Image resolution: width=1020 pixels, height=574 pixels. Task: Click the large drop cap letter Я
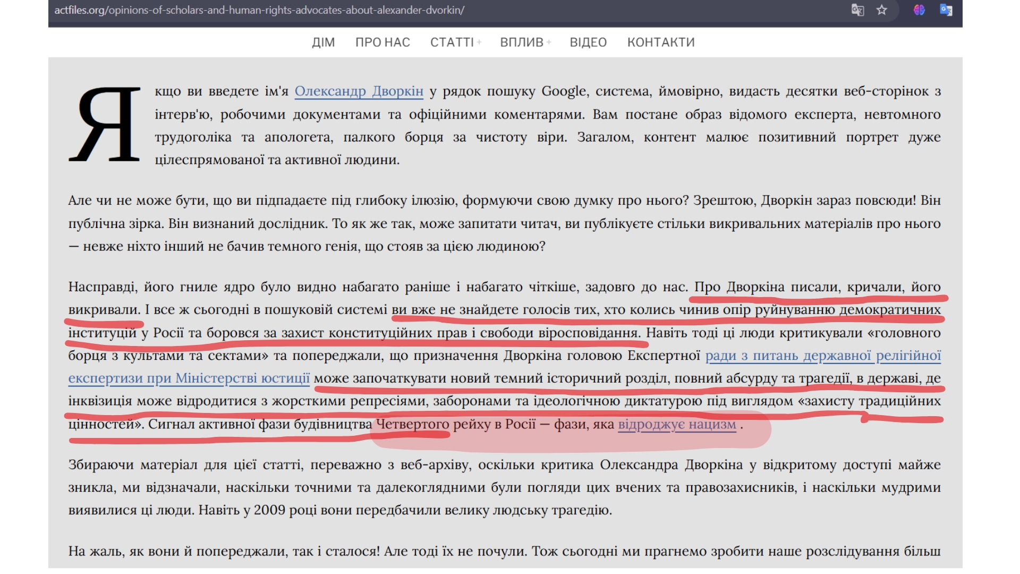[x=105, y=124]
